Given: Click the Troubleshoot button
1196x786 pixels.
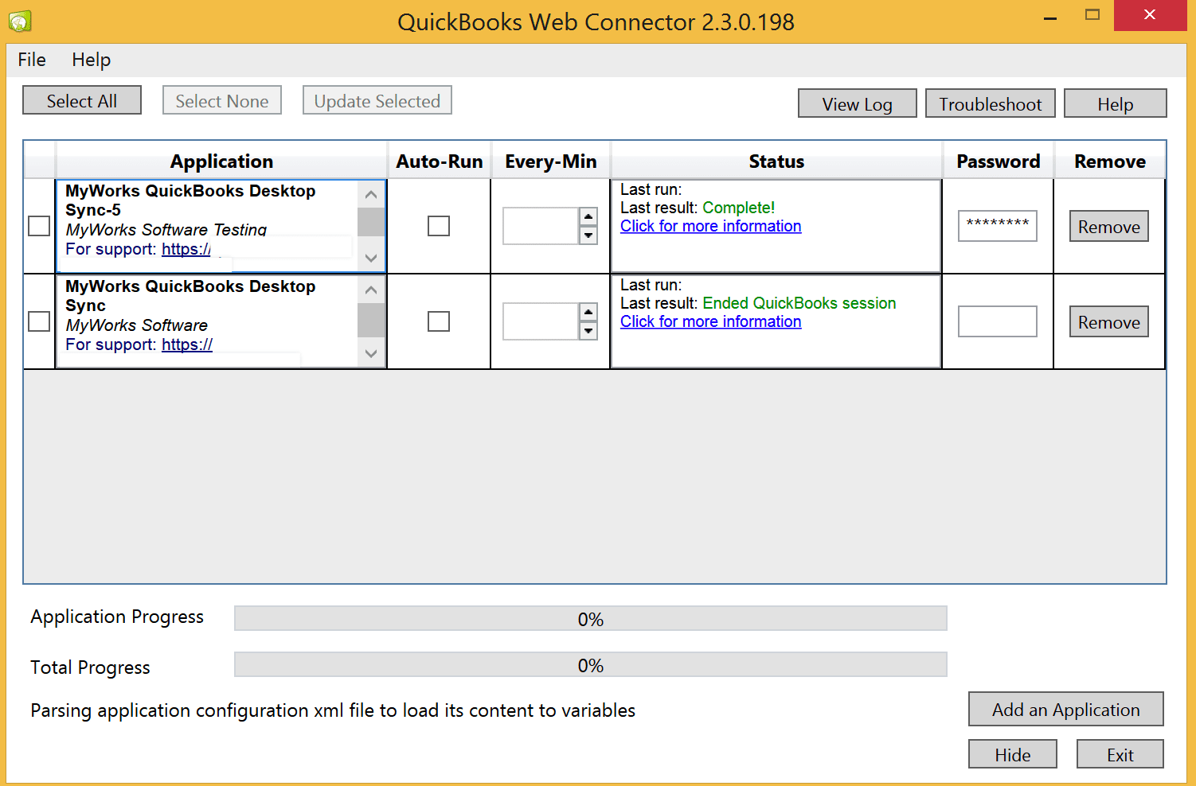Looking at the screenshot, I should coord(990,104).
